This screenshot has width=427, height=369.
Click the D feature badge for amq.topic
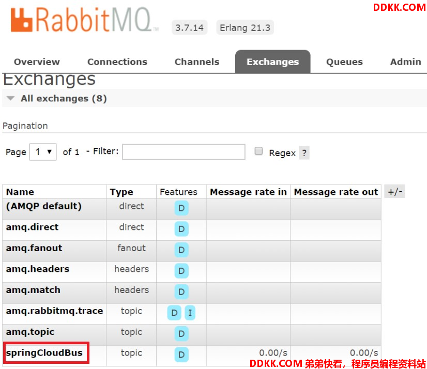pyautogui.click(x=181, y=334)
